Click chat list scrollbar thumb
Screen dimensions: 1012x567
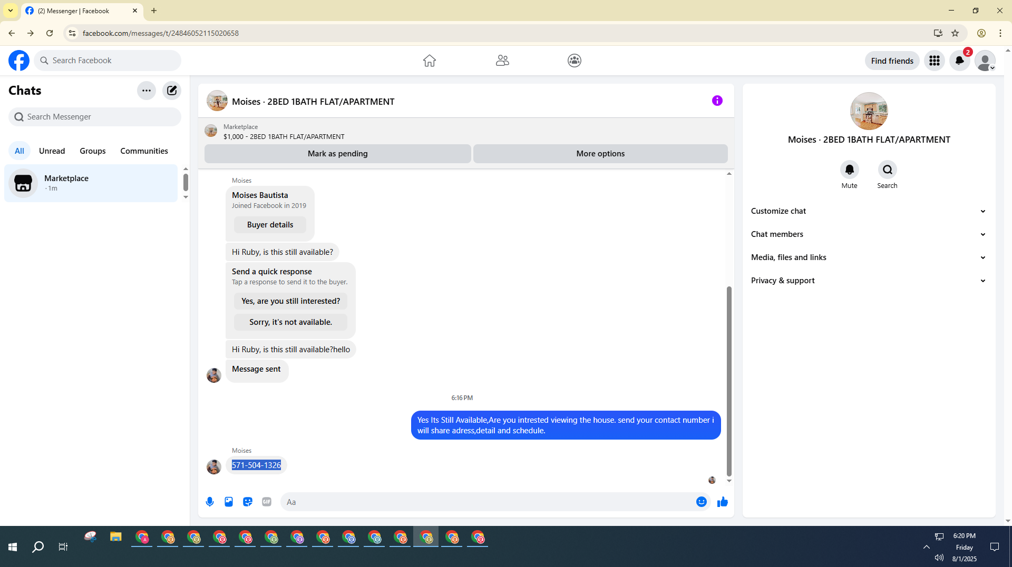pyautogui.click(x=186, y=182)
